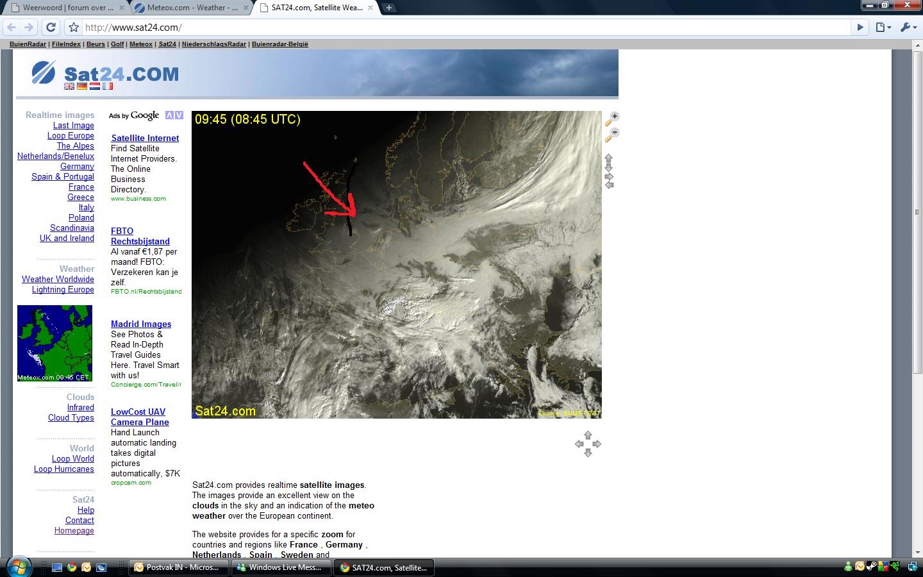Open the Satellite Internet ad link

click(145, 138)
